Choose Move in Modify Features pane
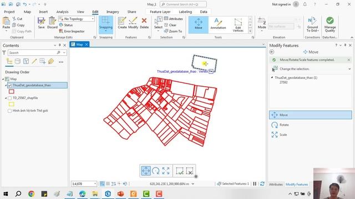 pos(311,115)
